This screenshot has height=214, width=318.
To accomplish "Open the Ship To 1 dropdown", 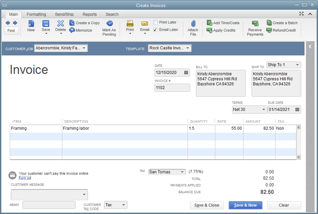I will pyautogui.click(x=297, y=65).
